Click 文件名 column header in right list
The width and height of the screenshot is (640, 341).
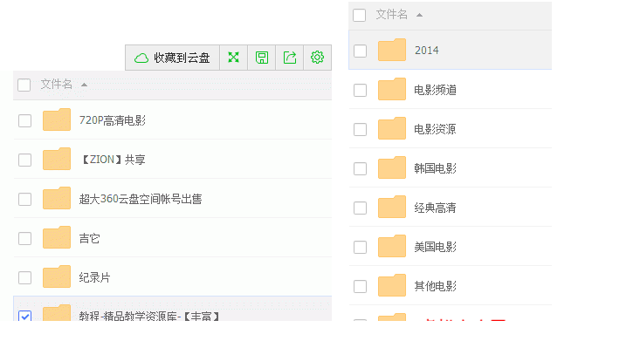(391, 15)
